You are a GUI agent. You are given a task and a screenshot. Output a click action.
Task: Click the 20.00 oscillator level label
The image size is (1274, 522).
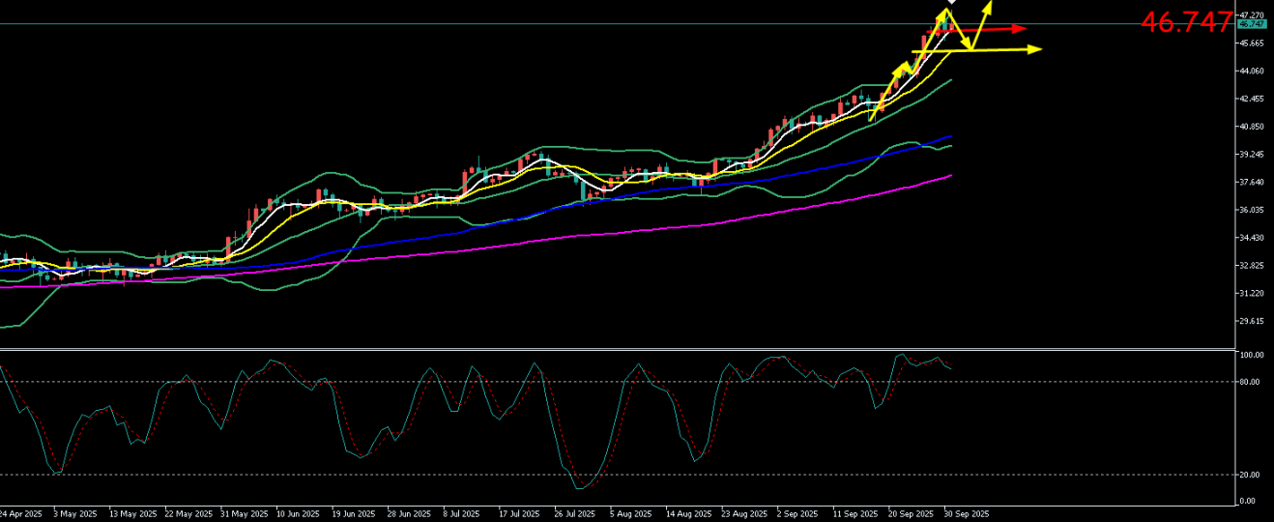1251,475
